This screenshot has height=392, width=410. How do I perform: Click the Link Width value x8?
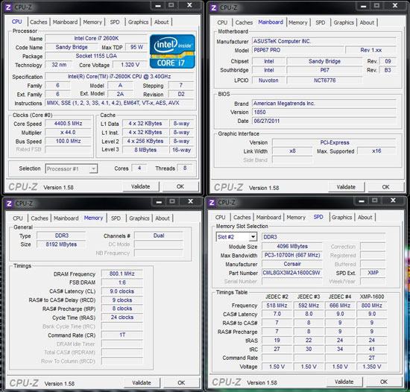point(292,151)
